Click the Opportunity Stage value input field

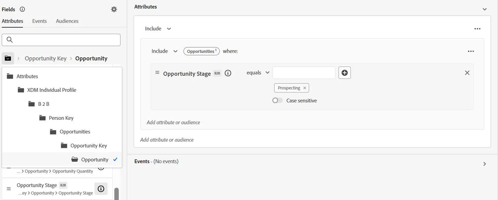click(x=304, y=73)
